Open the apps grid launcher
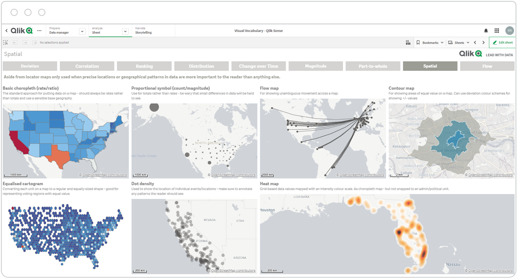Viewport: 517px width, 279px height. click(497, 31)
